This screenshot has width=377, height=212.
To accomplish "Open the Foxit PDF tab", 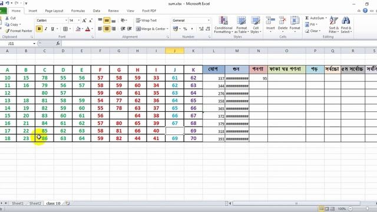I will 149,11.
